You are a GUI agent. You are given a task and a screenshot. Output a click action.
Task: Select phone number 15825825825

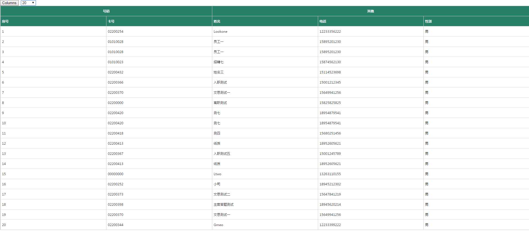(x=330, y=103)
